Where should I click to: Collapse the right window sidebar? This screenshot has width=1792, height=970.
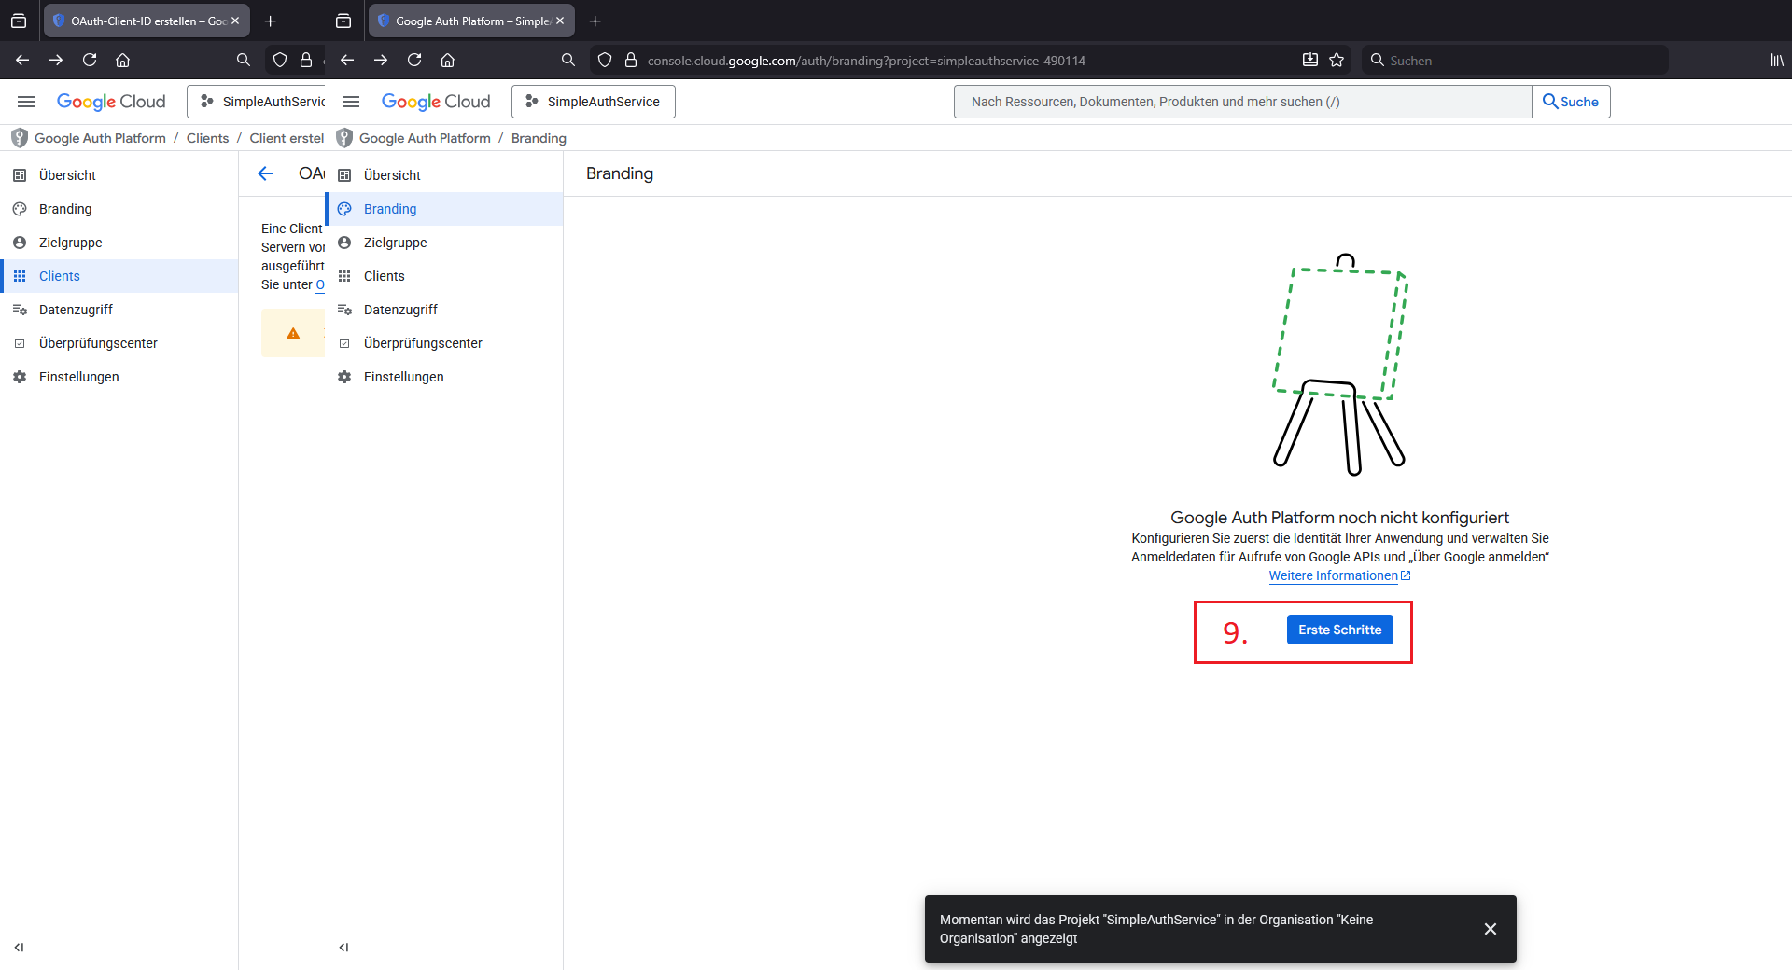(x=343, y=948)
